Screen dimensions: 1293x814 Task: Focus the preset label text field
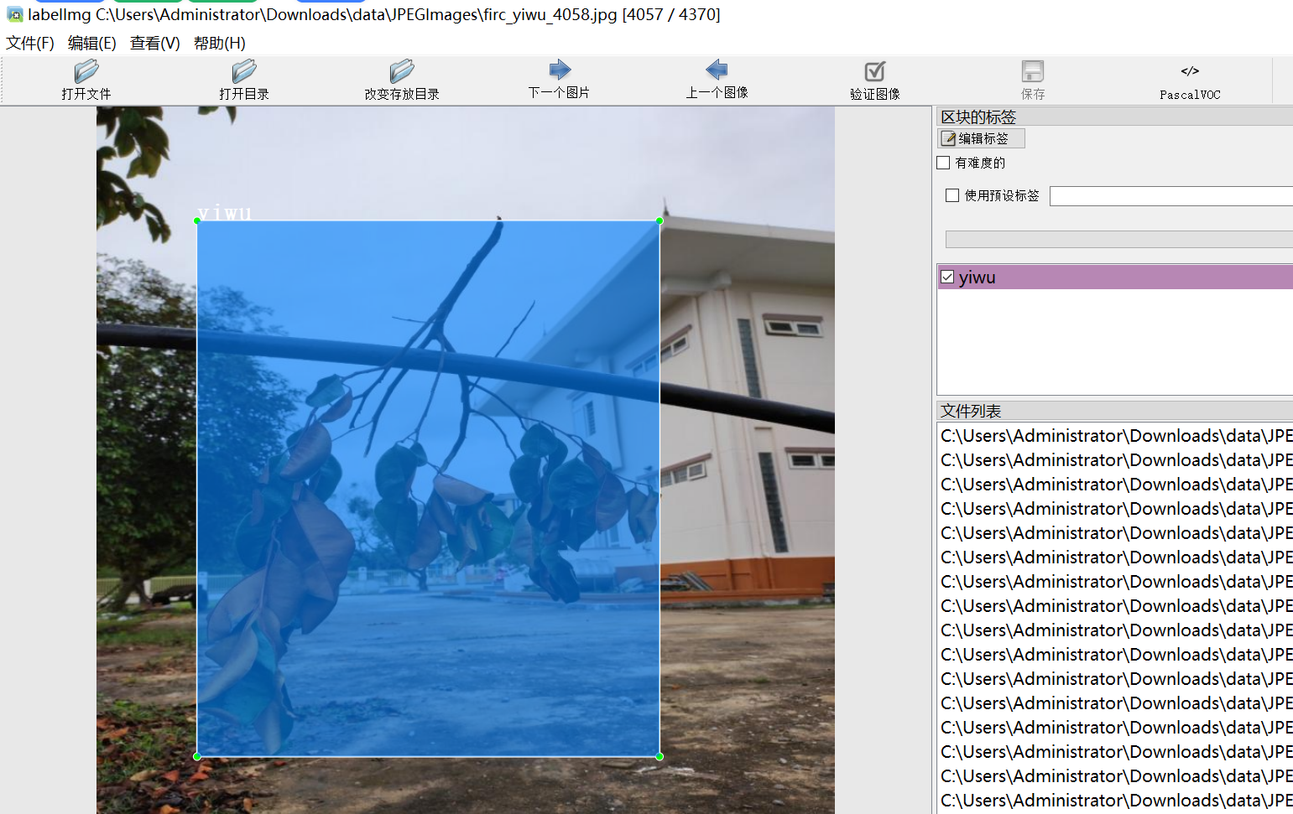tap(1171, 196)
